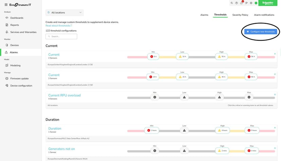Set Min critical for Generators not on
The width and height of the screenshot is (281, 161).
155,151
